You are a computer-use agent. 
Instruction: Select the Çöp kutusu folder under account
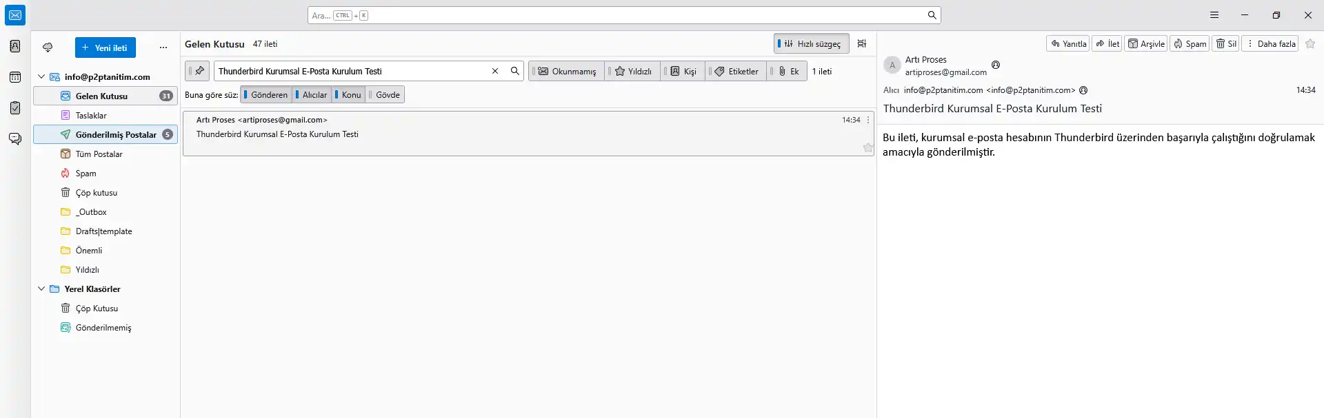tap(106, 192)
